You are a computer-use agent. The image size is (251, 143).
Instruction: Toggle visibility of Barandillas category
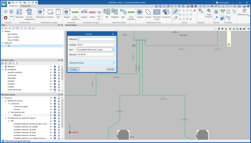51,78
